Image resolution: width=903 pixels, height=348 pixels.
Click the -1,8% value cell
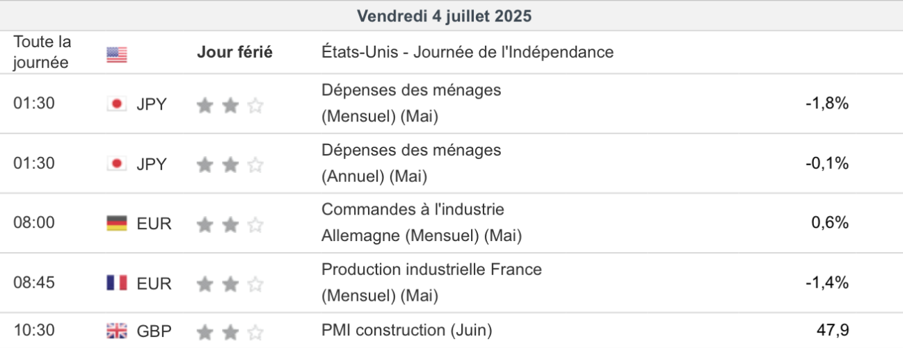[x=826, y=103]
